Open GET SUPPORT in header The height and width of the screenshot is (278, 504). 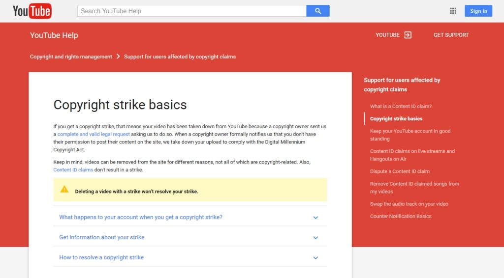(x=451, y=35)
